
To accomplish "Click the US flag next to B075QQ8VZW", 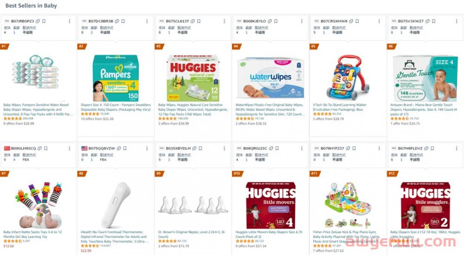I will point(84,148).
